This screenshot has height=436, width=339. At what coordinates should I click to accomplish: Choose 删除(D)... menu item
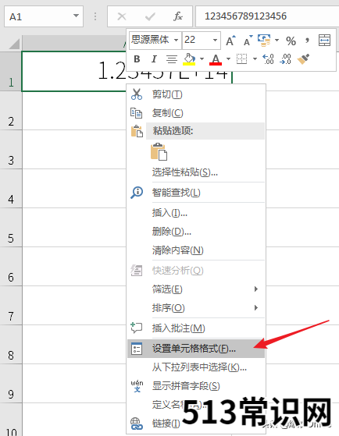tap(196, 232)
